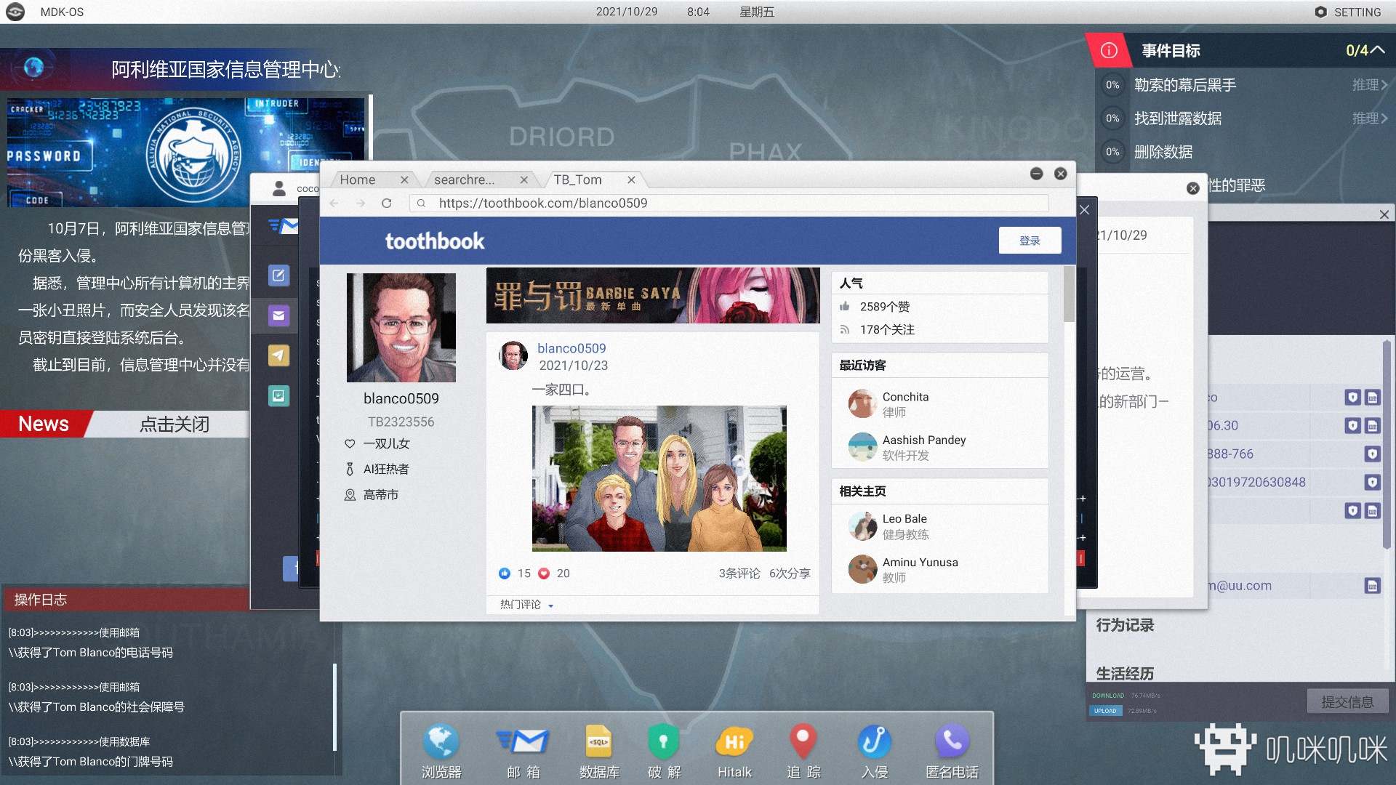Click the browser forward arrow
1396x785 pixels.
[361, 203]
